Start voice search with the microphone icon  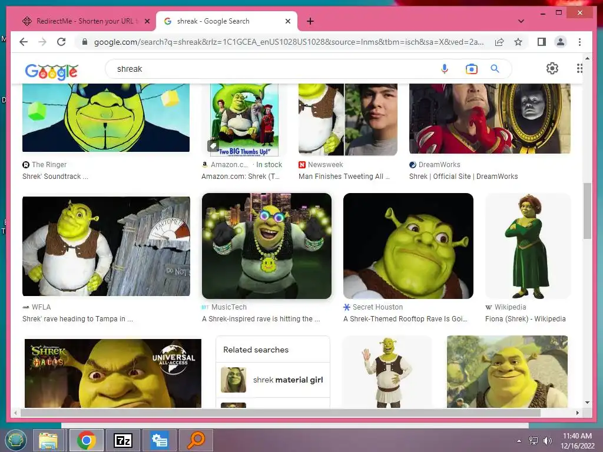[x=444, y=69]
